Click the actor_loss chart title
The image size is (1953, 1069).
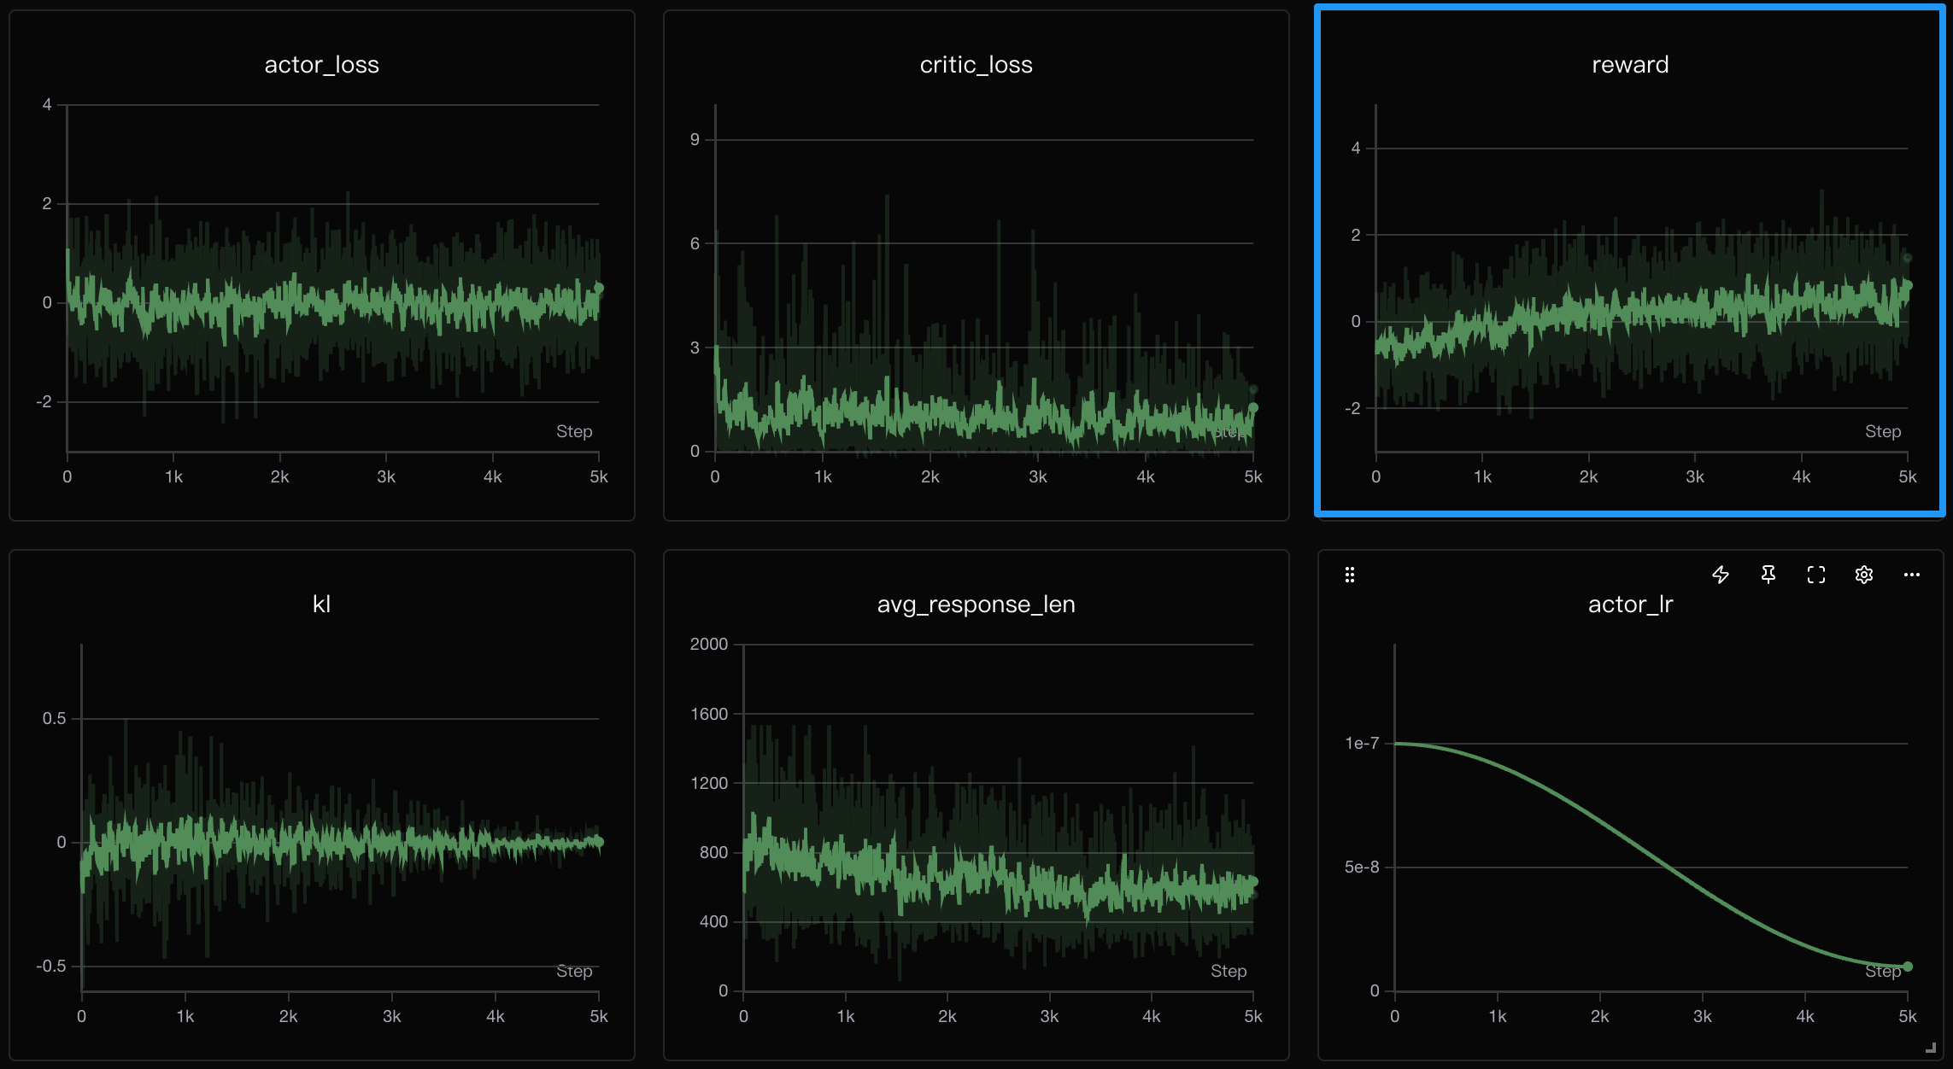[321, 65]
